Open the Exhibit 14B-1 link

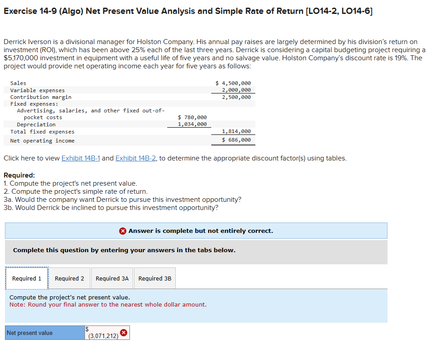click(81, 158)
